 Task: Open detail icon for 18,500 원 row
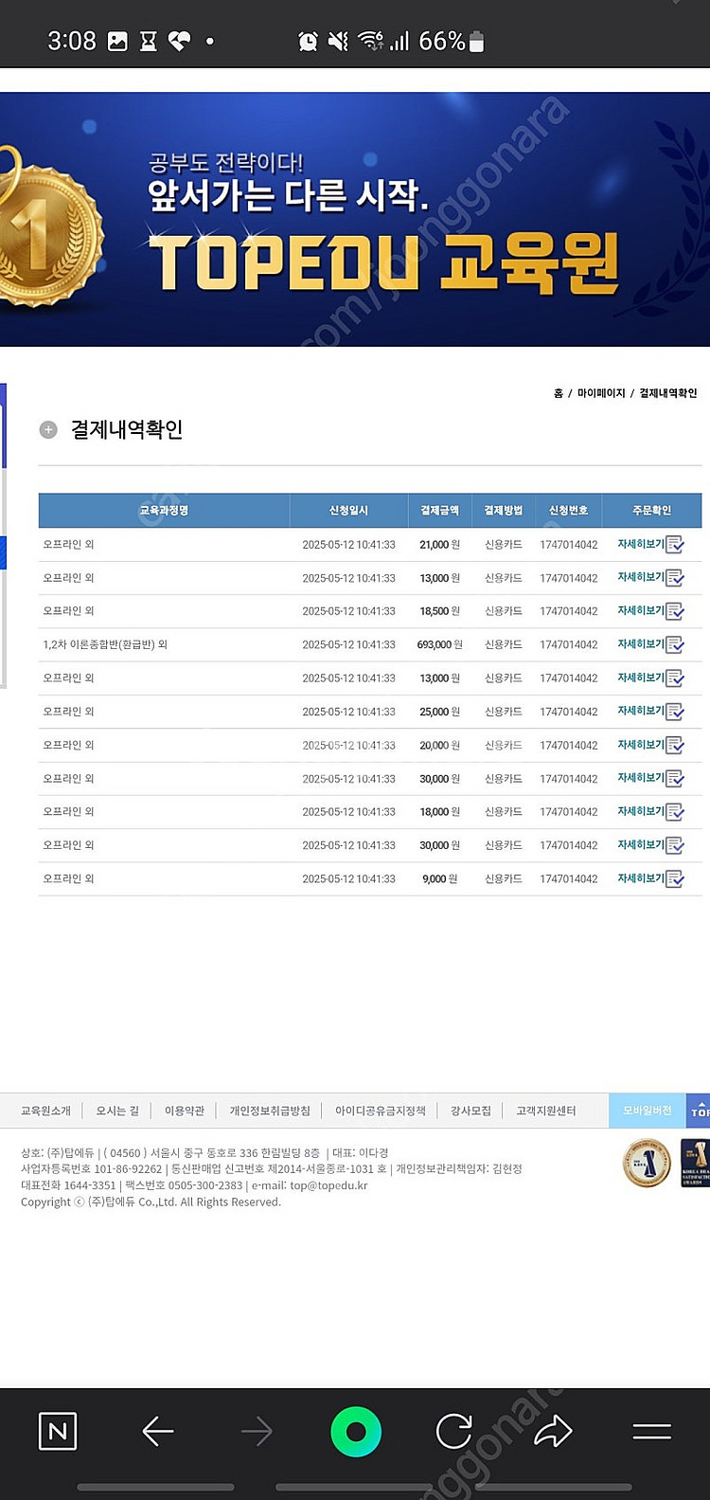click(x=675, y=611)
